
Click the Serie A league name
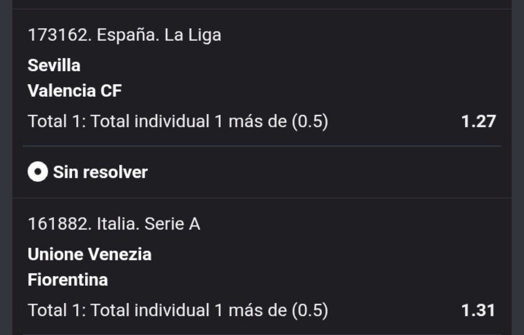click(x=172, y=224)
